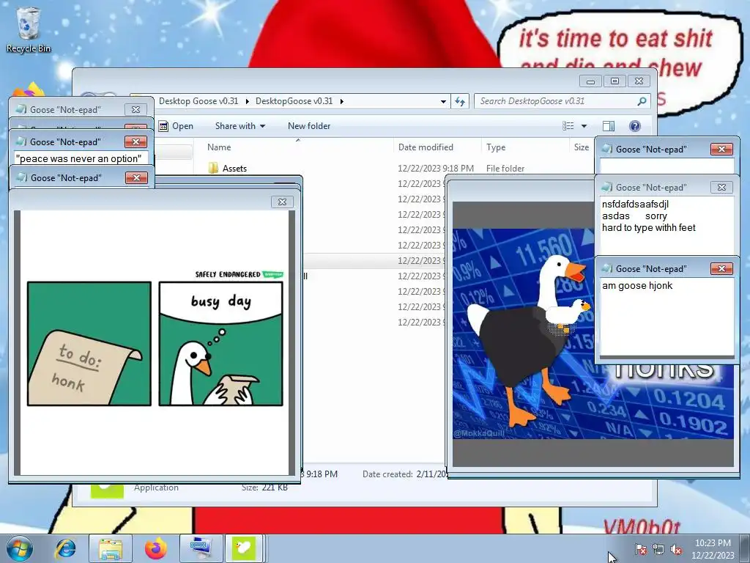Open the Recycle Bin icon

28,29
